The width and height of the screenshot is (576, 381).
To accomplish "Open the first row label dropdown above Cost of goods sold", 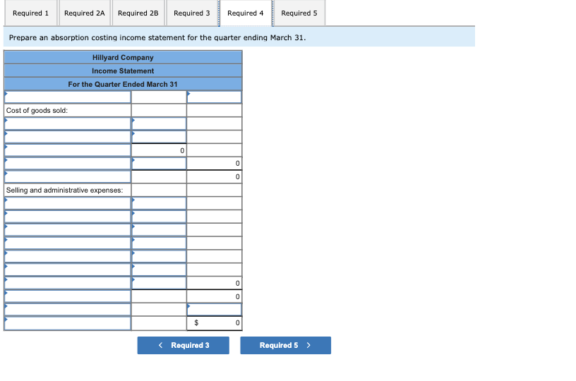I will [68, 97].
